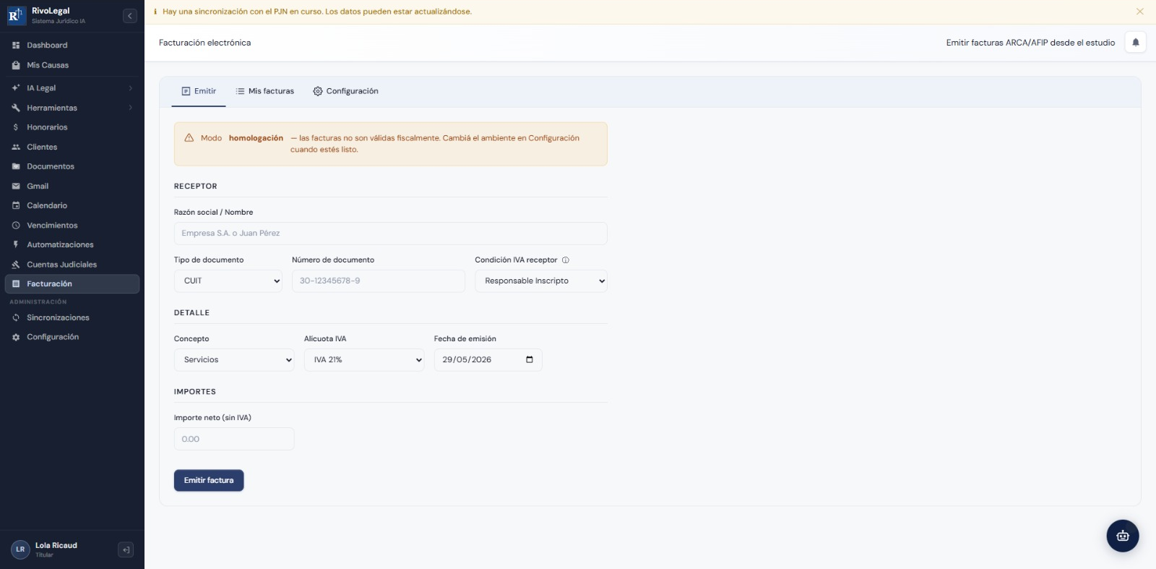Click the info icon beside Condición IVA receptor
Image resolution: width=1156 pixels, height=569 pixels.
point(566,260)
